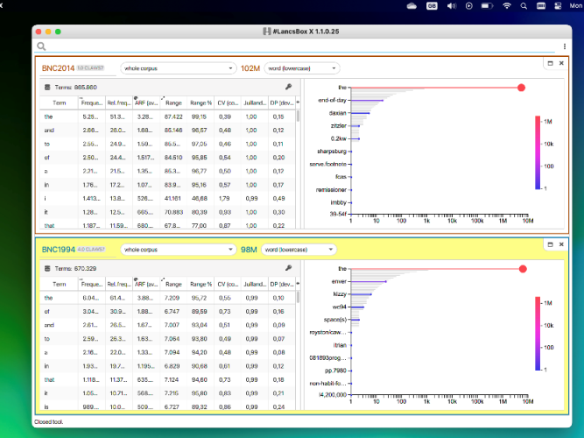Sort BNC2014 table by CV column
Image resolution: width=584 pixels, height=438 pixels.
(x=228, y=102)
